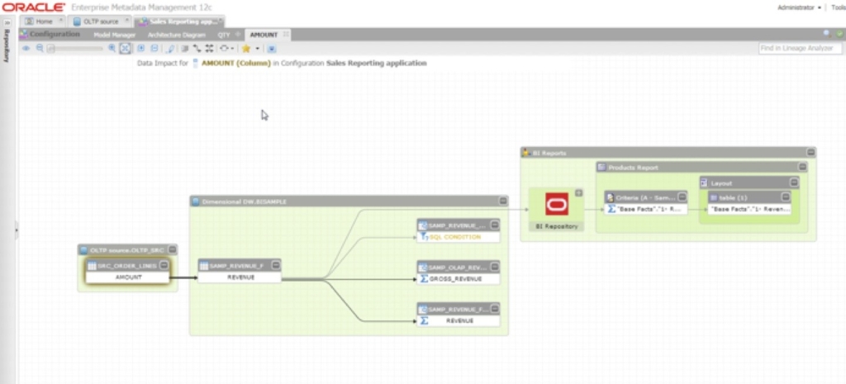Collapse the node containing SQL CONDITION
Screen dimensions: 846x384
[494, 225]
